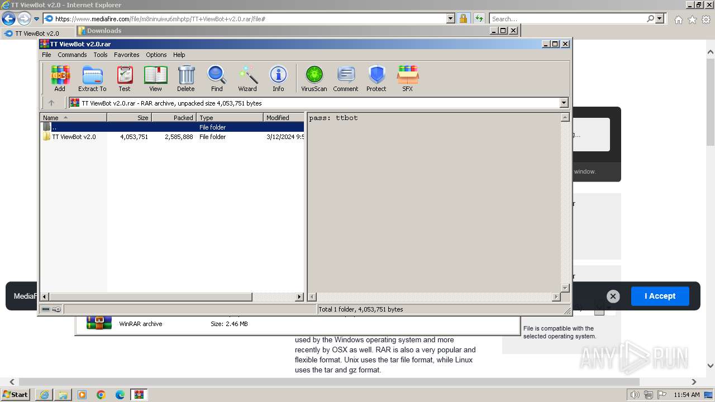The height and width of the screenshot is (402, 715).
Task: Click Internet Explorer back arrow
Action: (x=8, y=19)
